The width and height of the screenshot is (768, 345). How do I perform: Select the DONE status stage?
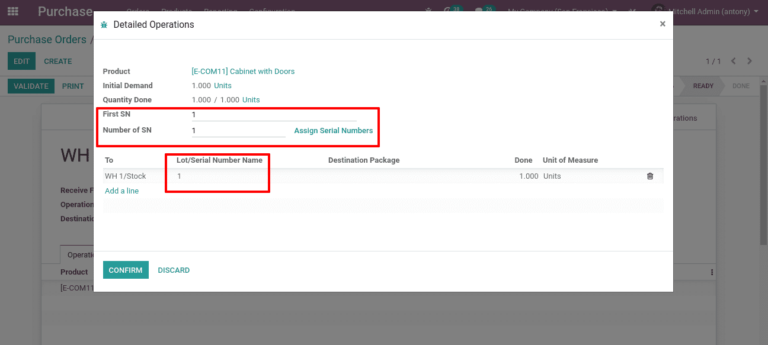741,86
